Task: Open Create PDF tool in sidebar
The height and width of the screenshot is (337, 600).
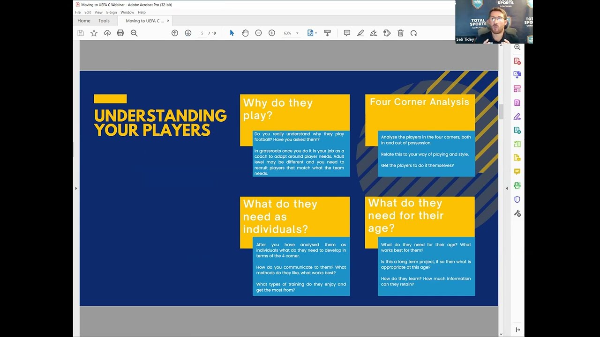Action: pyautogui.click(x=517, y=61)
